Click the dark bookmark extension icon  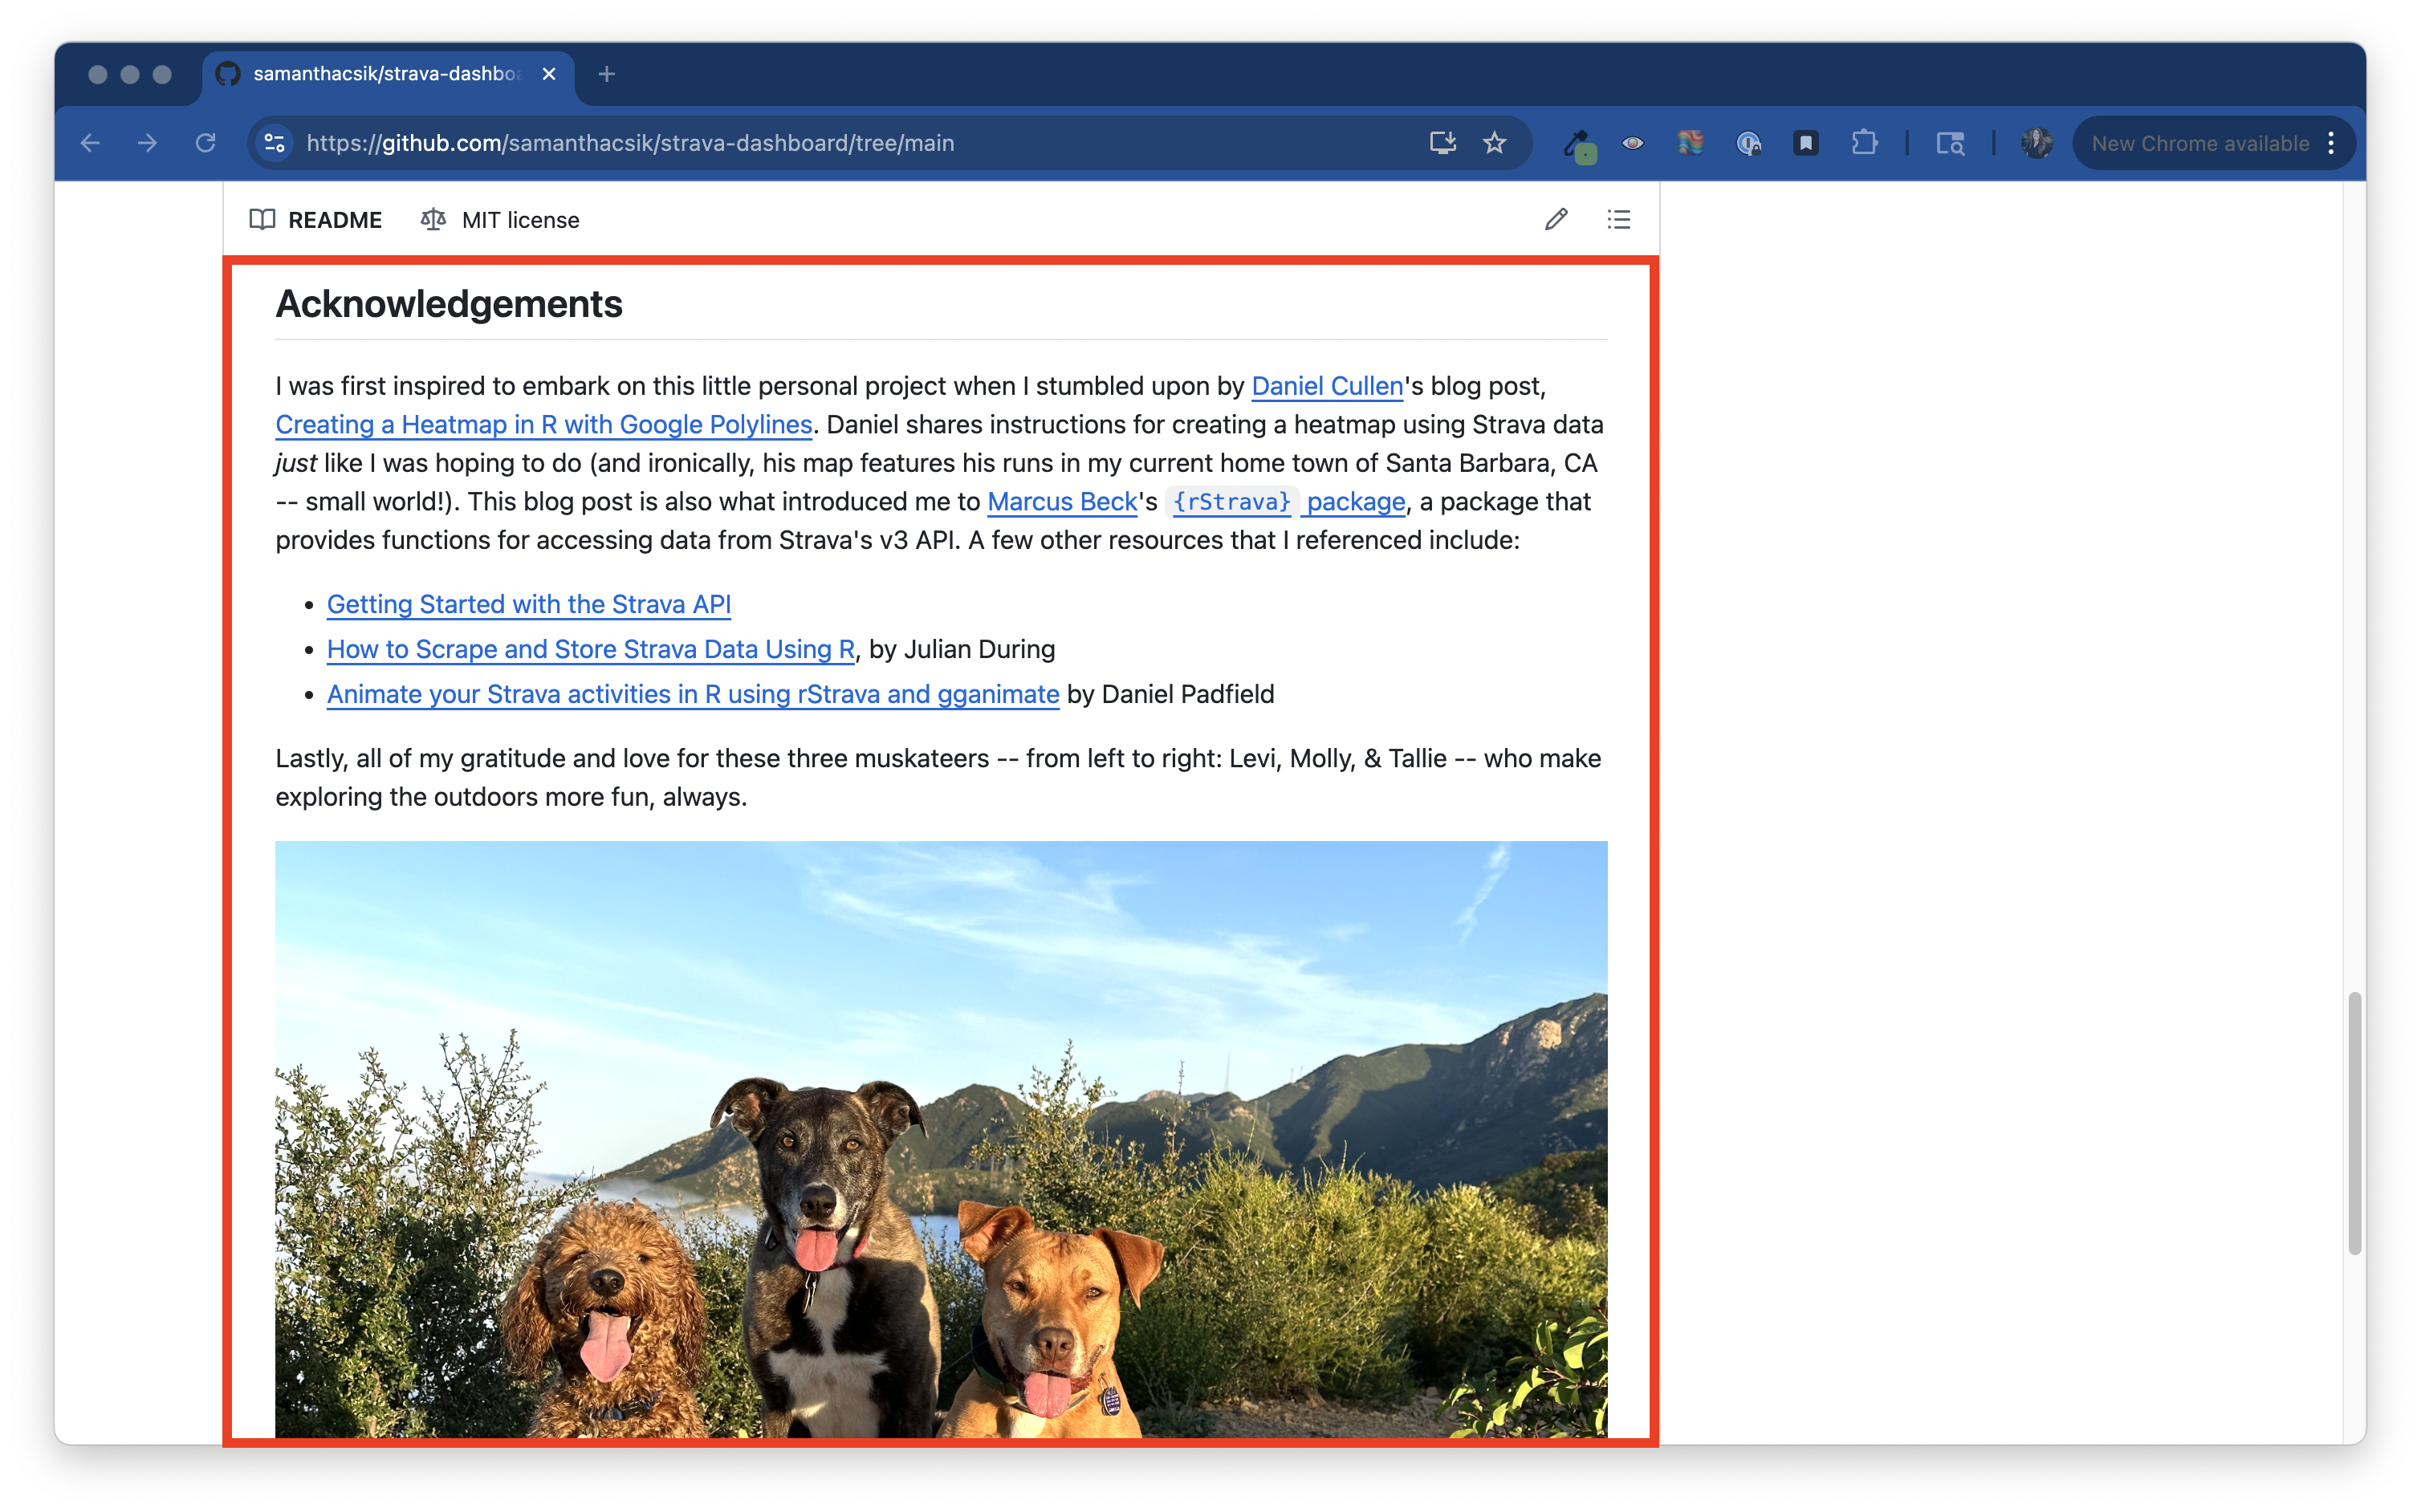[1806, 143]
